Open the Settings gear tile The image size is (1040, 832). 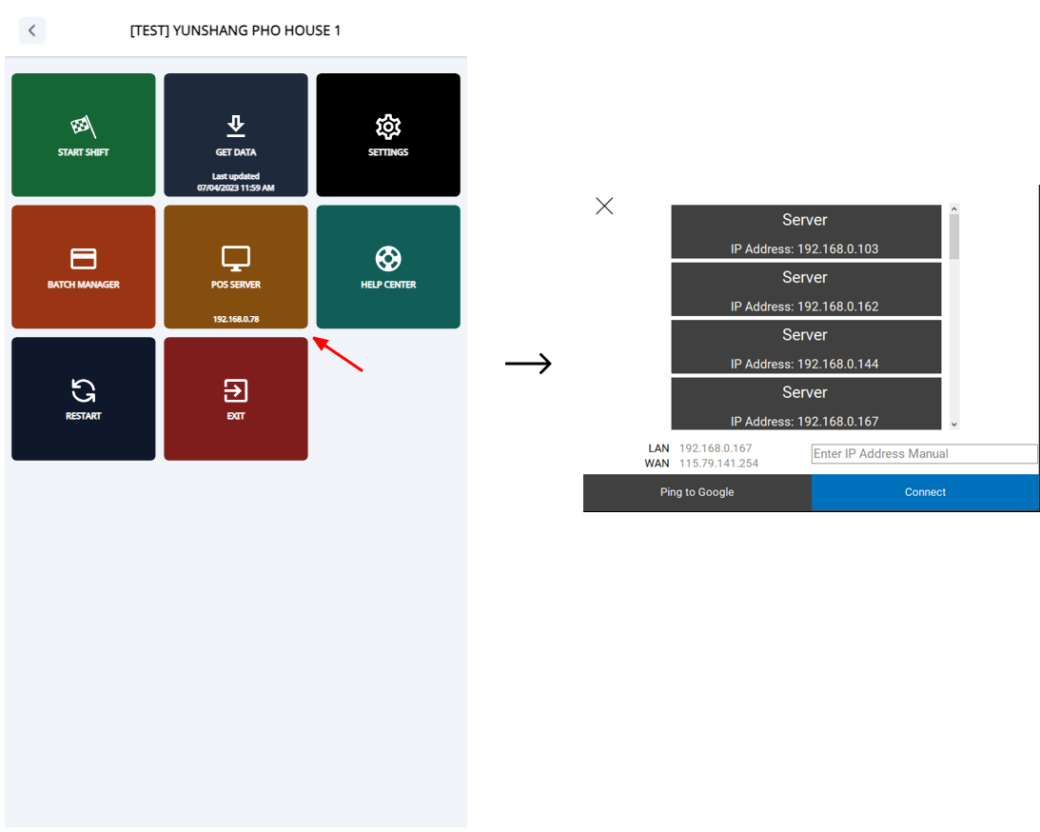point(388,127)
